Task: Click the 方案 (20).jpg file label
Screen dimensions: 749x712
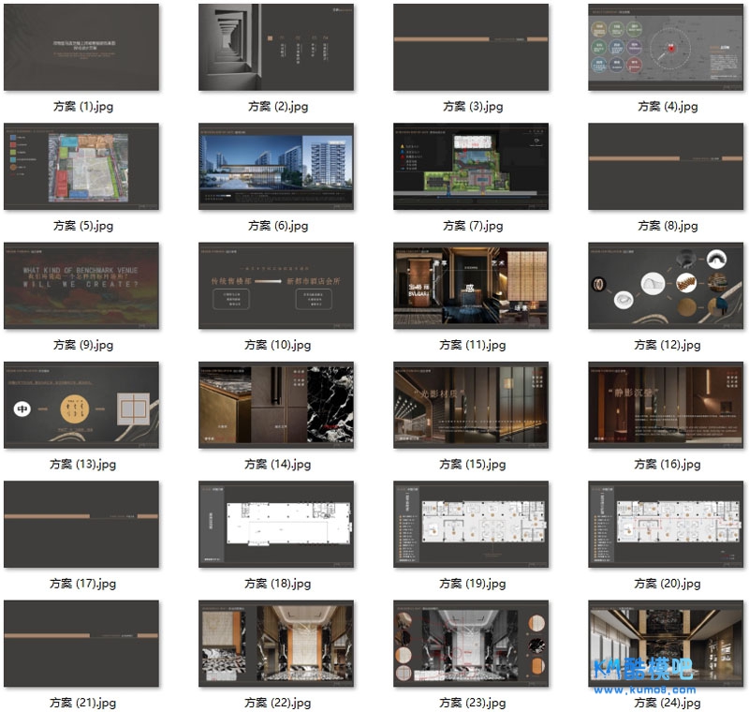Action: click(x=668, y=584)
